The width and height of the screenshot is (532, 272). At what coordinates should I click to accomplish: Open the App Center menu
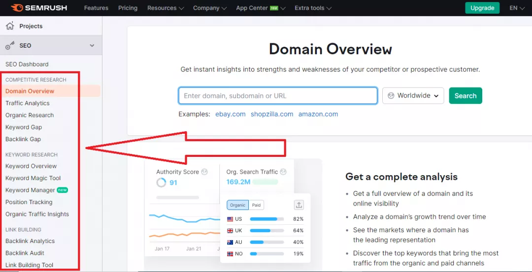261,8
